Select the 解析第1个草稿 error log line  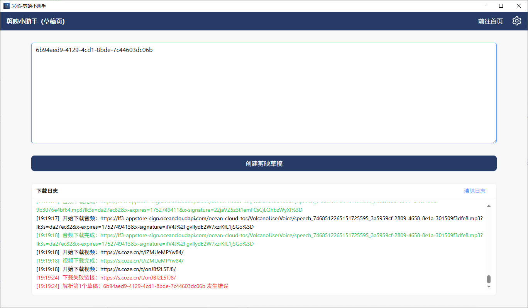(x=132, y=286)
